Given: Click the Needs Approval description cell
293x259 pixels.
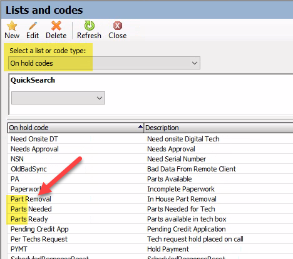Looking at the screenshot, I should (171, 149).
